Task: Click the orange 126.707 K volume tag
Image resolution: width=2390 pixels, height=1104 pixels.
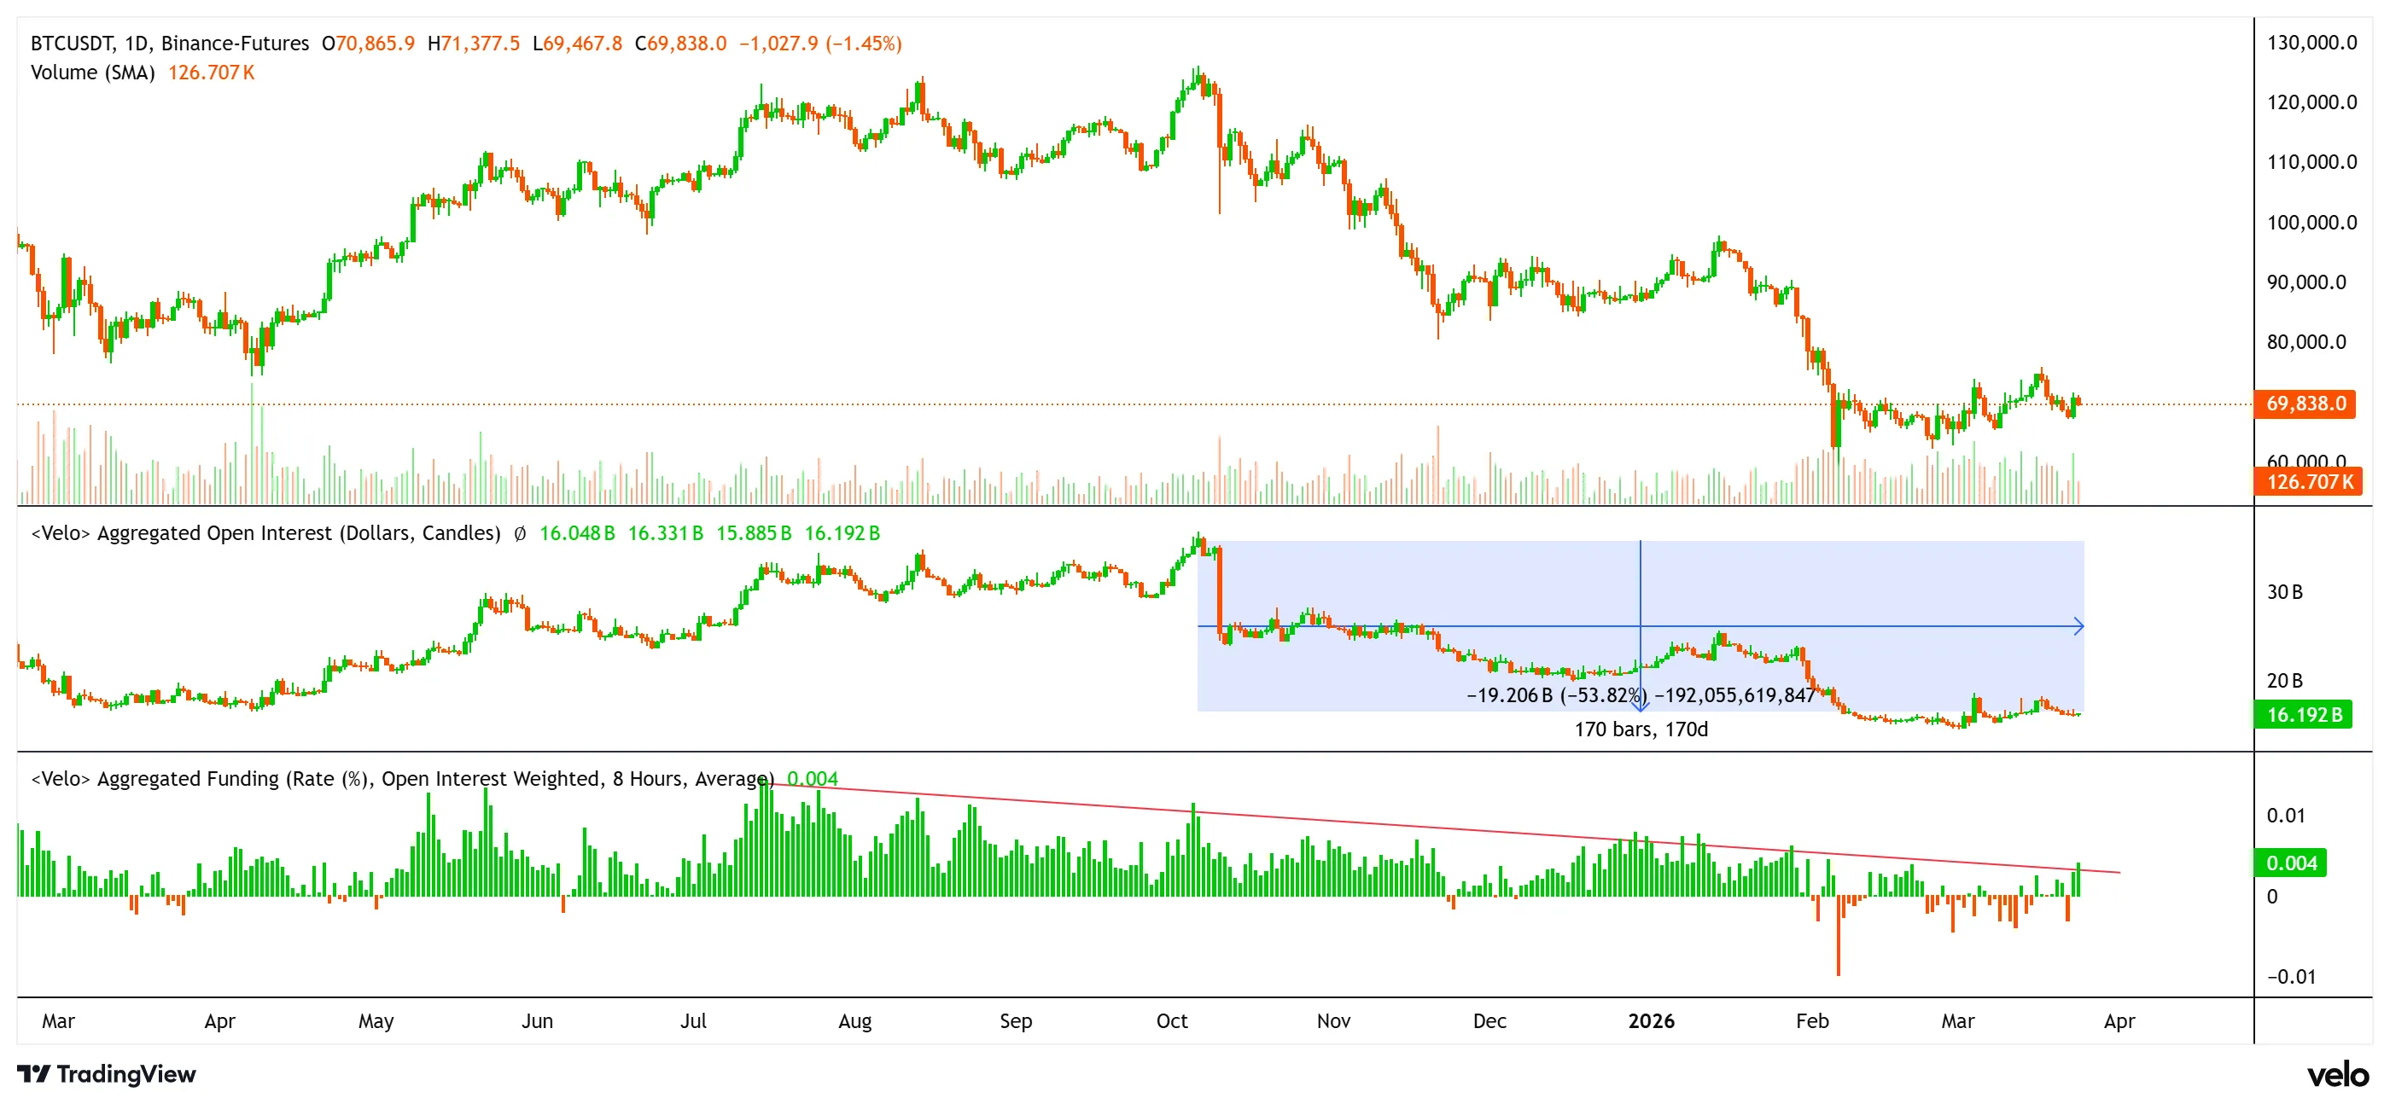Action: [x=2308, y=481]
